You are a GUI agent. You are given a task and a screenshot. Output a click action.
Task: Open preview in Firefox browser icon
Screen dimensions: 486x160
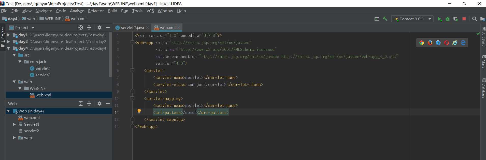pos(430,43)
